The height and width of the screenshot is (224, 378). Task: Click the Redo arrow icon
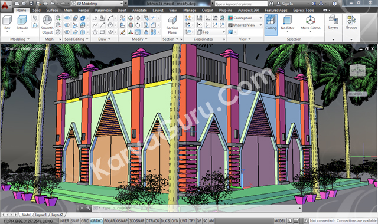(63, 4)
